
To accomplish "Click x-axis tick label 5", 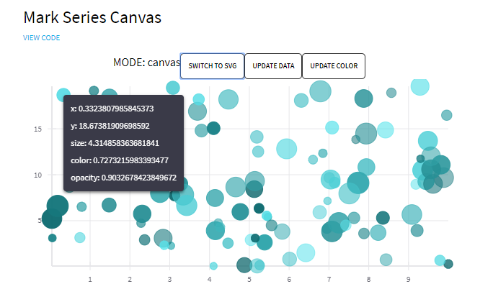I will coord(249,278).
